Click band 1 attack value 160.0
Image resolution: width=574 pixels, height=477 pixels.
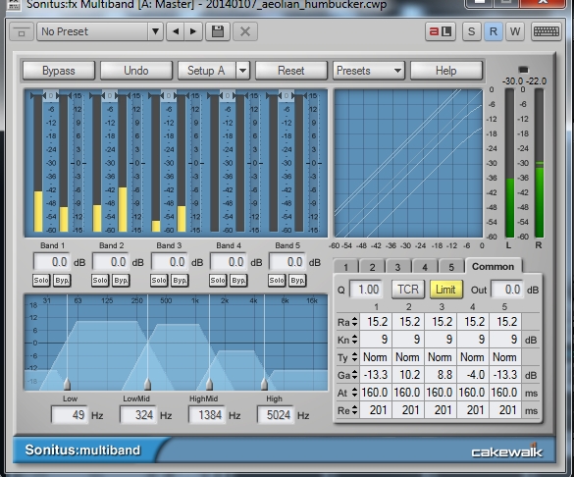point(376,393)
